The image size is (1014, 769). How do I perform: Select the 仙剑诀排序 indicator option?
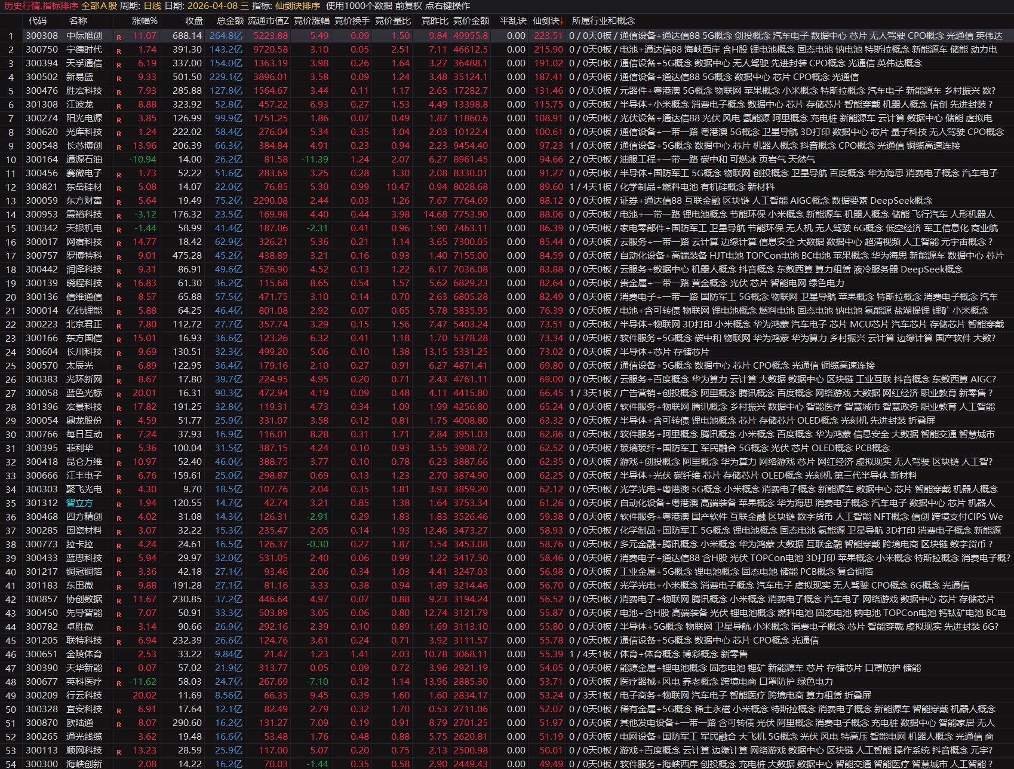297,6
